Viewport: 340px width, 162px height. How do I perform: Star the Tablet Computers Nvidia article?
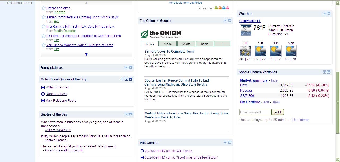[x=44, y=17]
